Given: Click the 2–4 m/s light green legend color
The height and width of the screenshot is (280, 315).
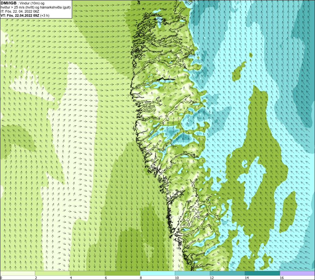Looking at the screenshot, I should [x=53, y=273].
